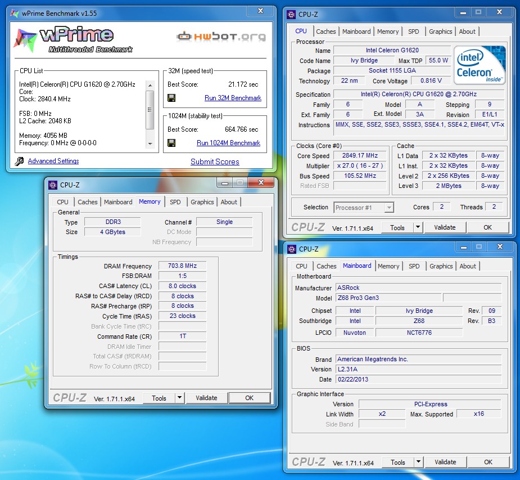The image size is (520, 480).
Task: Click the Intel Celeron inside badge
Action: 480,65
